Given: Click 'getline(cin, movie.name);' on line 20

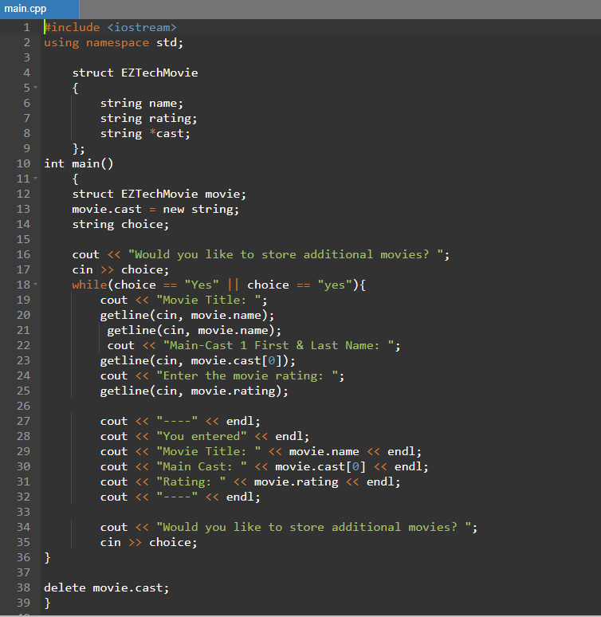Looking at the screenshot, I should [x=187, y=315].
